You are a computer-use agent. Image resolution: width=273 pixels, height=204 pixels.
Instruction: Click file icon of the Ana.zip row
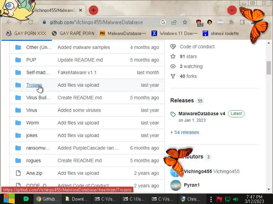(18, 173)
